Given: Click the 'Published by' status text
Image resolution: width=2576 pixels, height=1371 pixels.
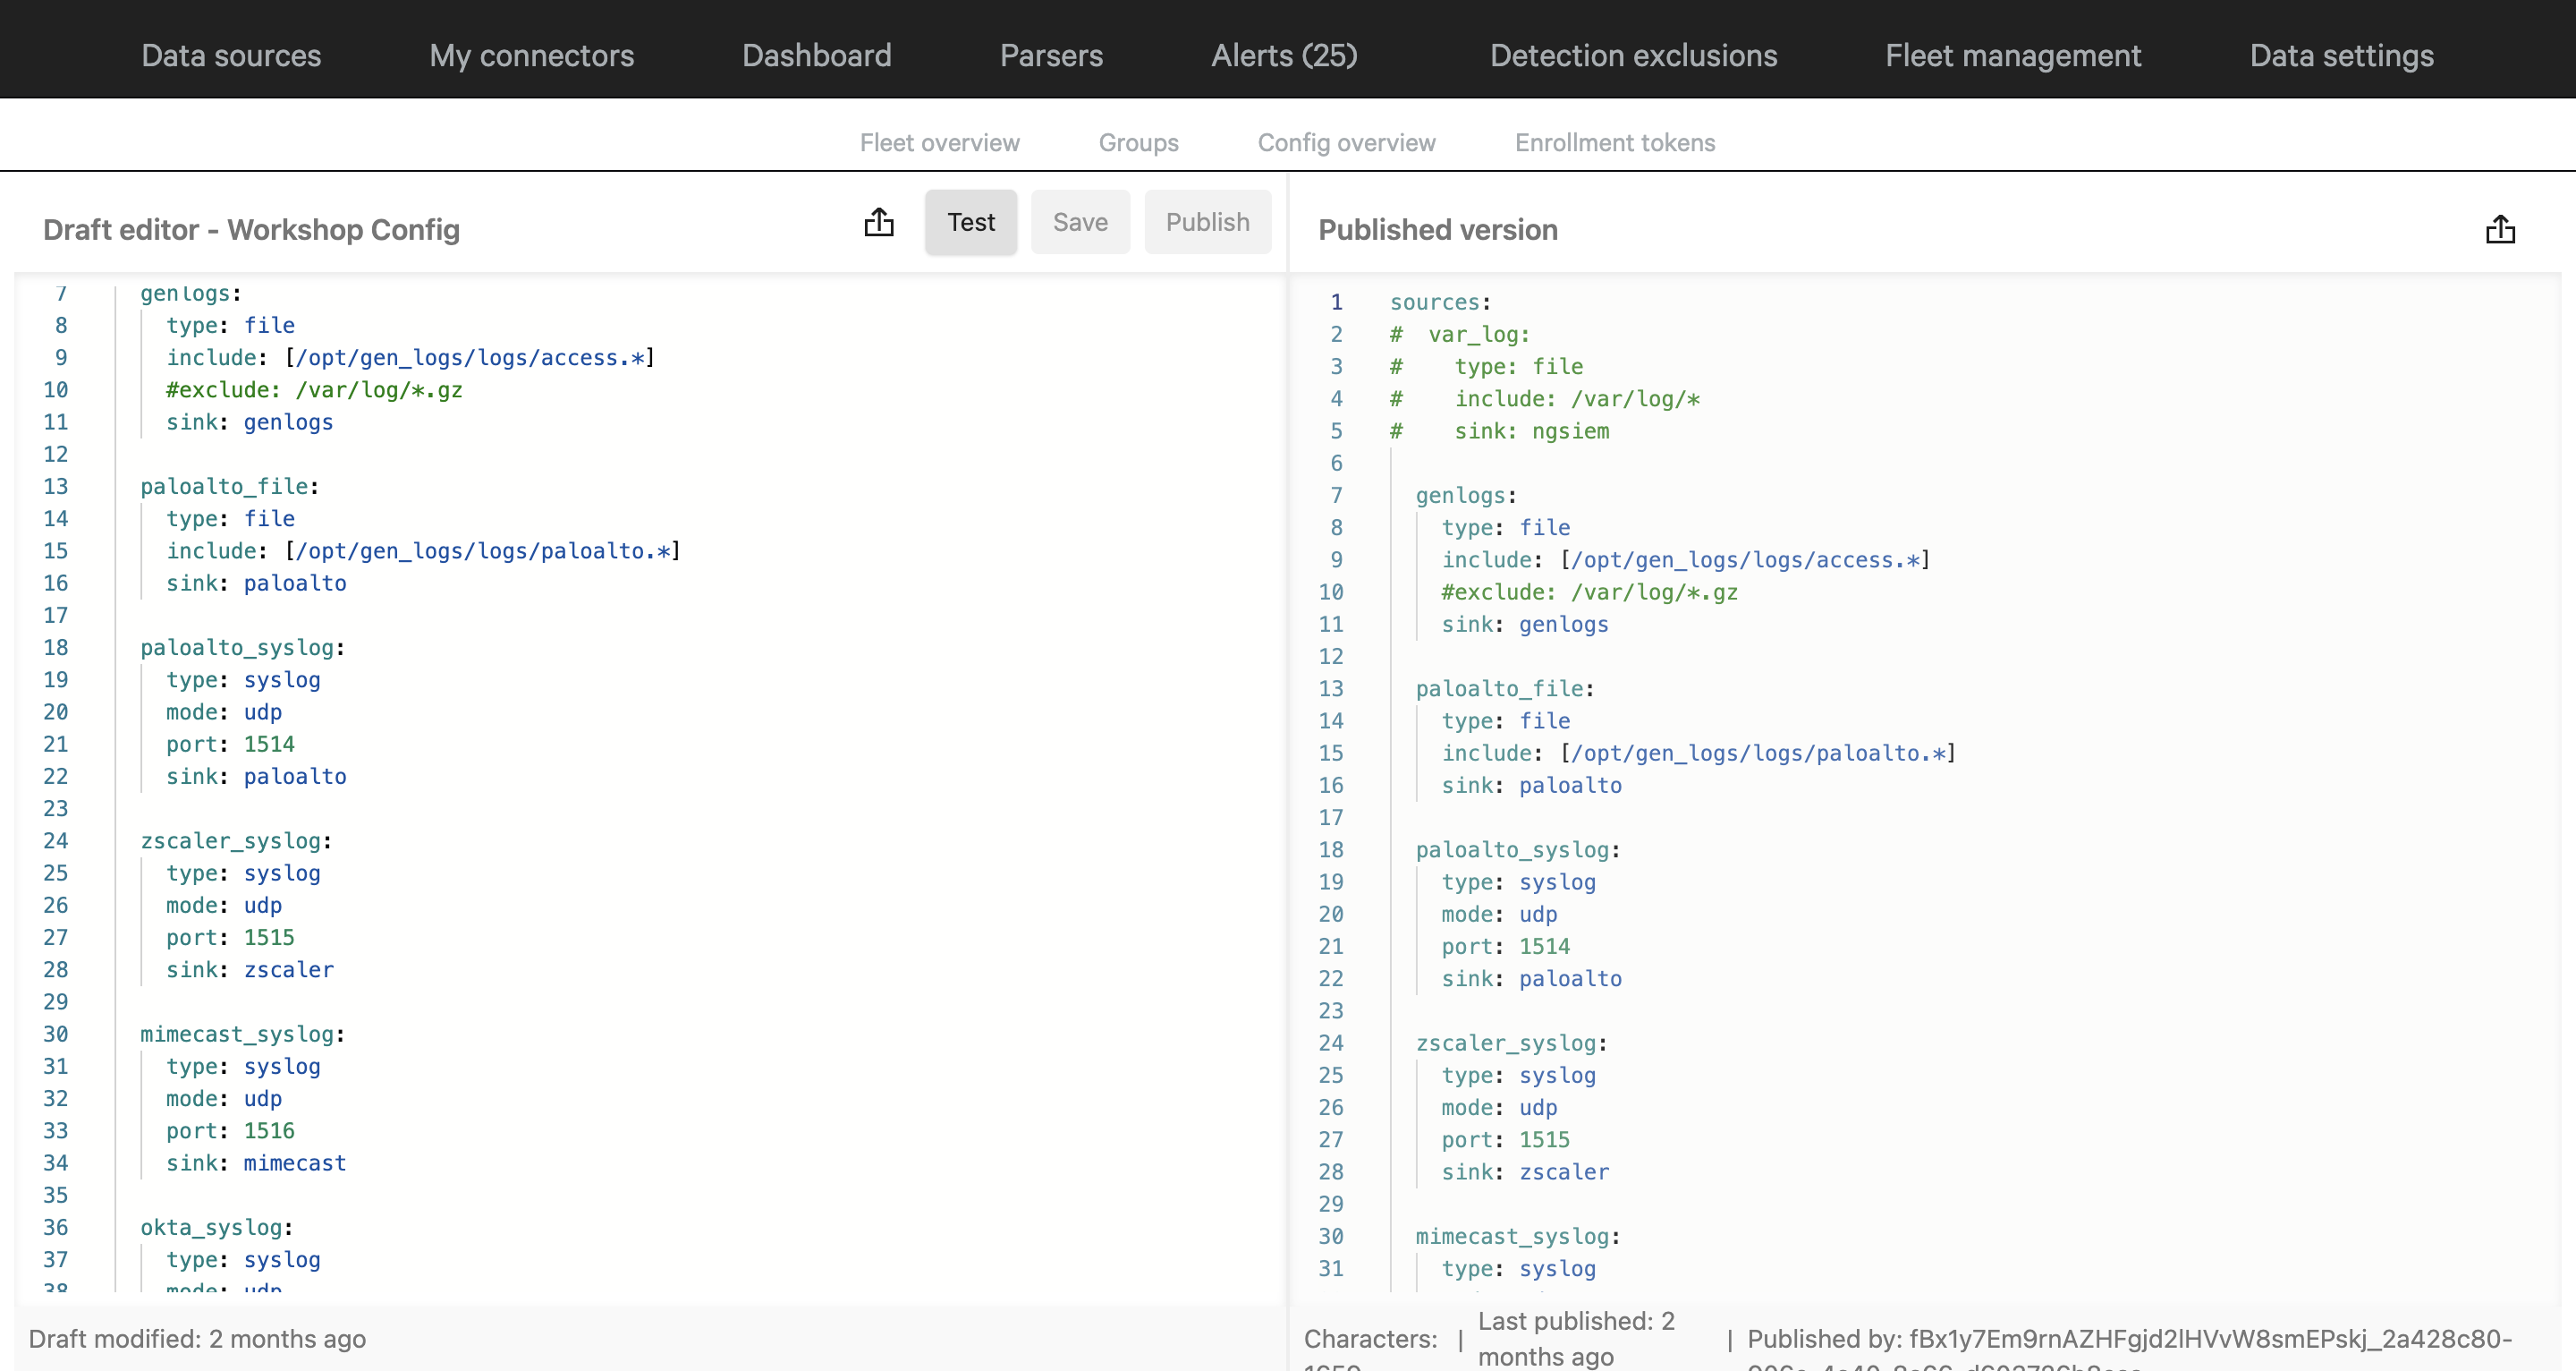Looking at the screenshot, I should click(x=2129, y=1339).
